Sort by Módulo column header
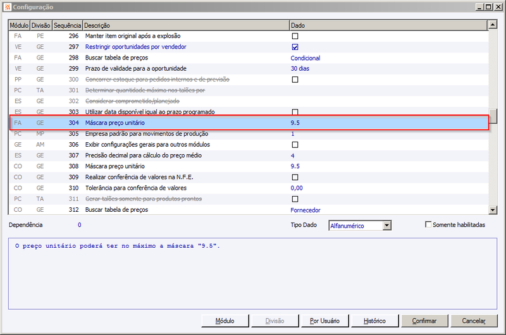The height and width of the screenshot is (335, 506). [19, 25]
